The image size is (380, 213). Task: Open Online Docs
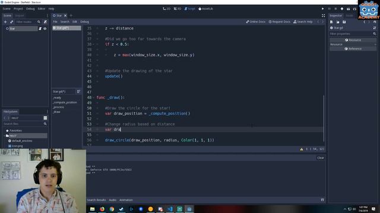pos(256,22)
